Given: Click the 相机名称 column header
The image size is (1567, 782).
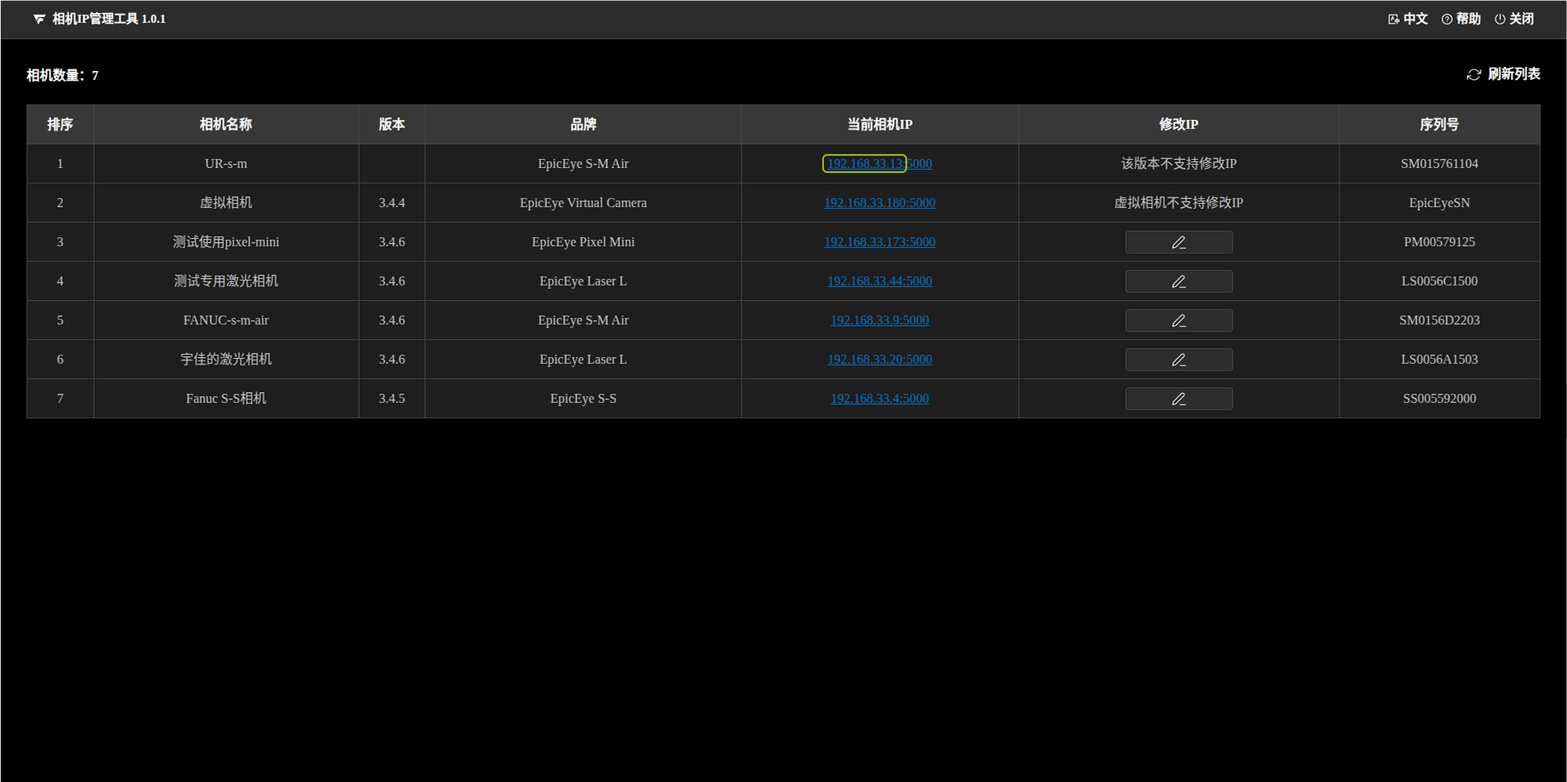Looking at the screenshot, I should click(226, 125).
